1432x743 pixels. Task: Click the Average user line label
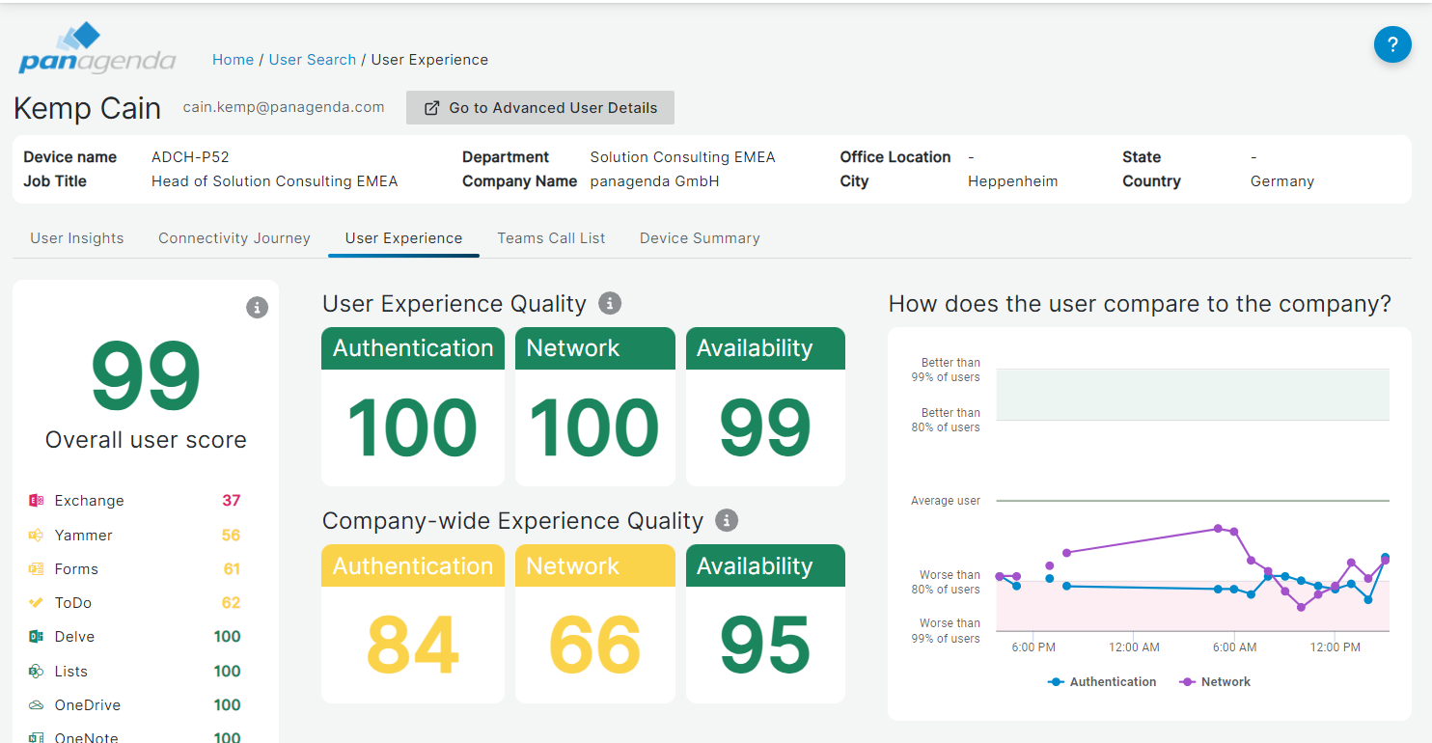946,501
